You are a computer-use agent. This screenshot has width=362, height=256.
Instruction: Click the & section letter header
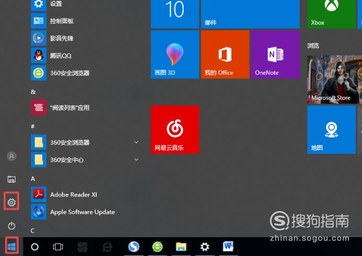pyautogui.click(x=33, y=92)
